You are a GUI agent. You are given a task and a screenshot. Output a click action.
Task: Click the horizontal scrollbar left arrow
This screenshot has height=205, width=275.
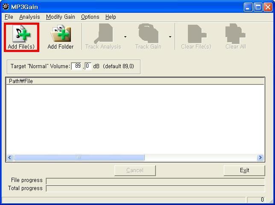pos(10,157)
